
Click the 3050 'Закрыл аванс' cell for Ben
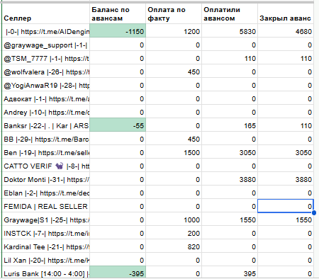[x=286, y=152]
